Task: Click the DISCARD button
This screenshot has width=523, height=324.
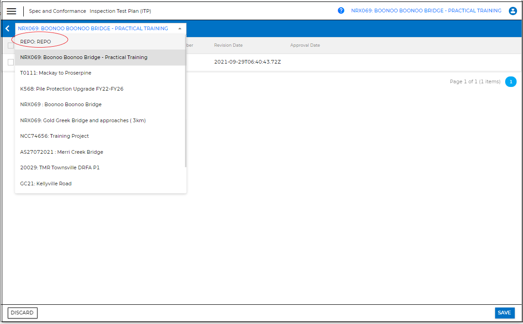Action: pos(22,313)
